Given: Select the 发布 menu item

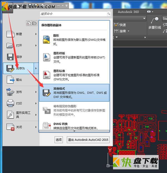Looking at the screenshot, I should (x=21, y=92).
